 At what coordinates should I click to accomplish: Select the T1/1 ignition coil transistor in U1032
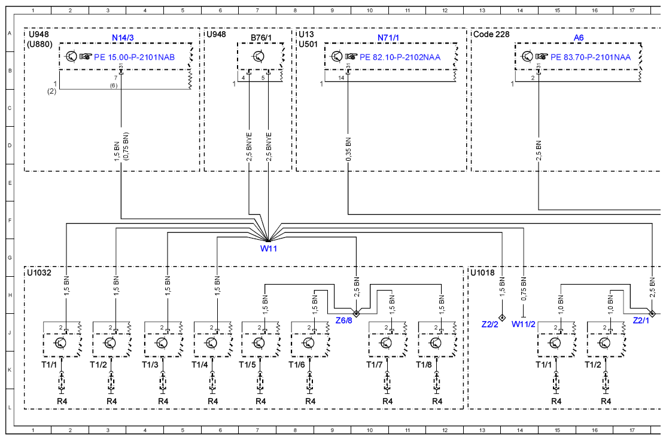(x=61, y=343)
